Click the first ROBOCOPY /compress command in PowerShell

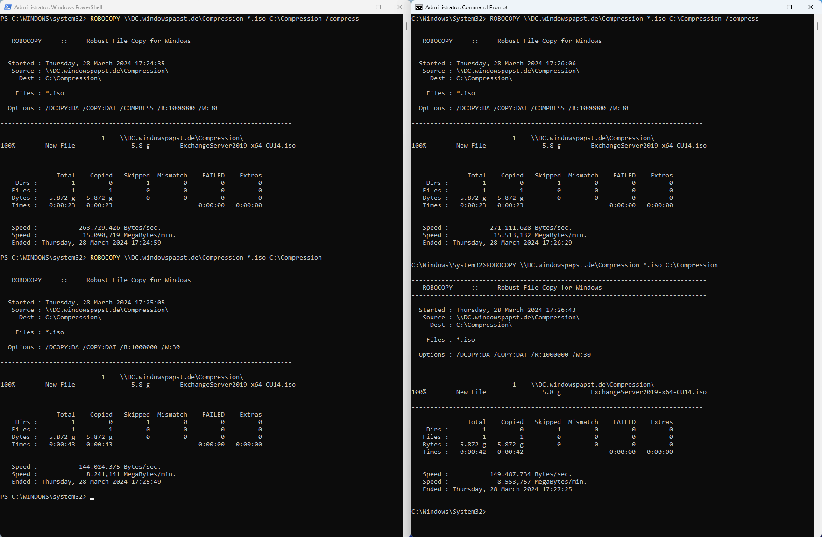[224, 19]
